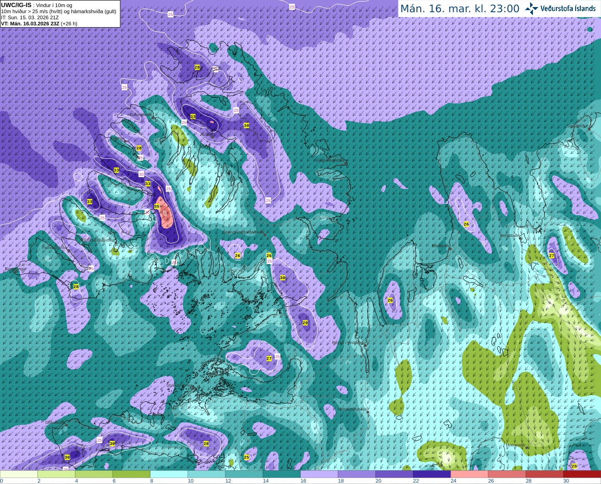The width and height of the screenshot is (601, 484).
Task: Click the yellow '27' marker near Bergstaðir
Action: 552,256
